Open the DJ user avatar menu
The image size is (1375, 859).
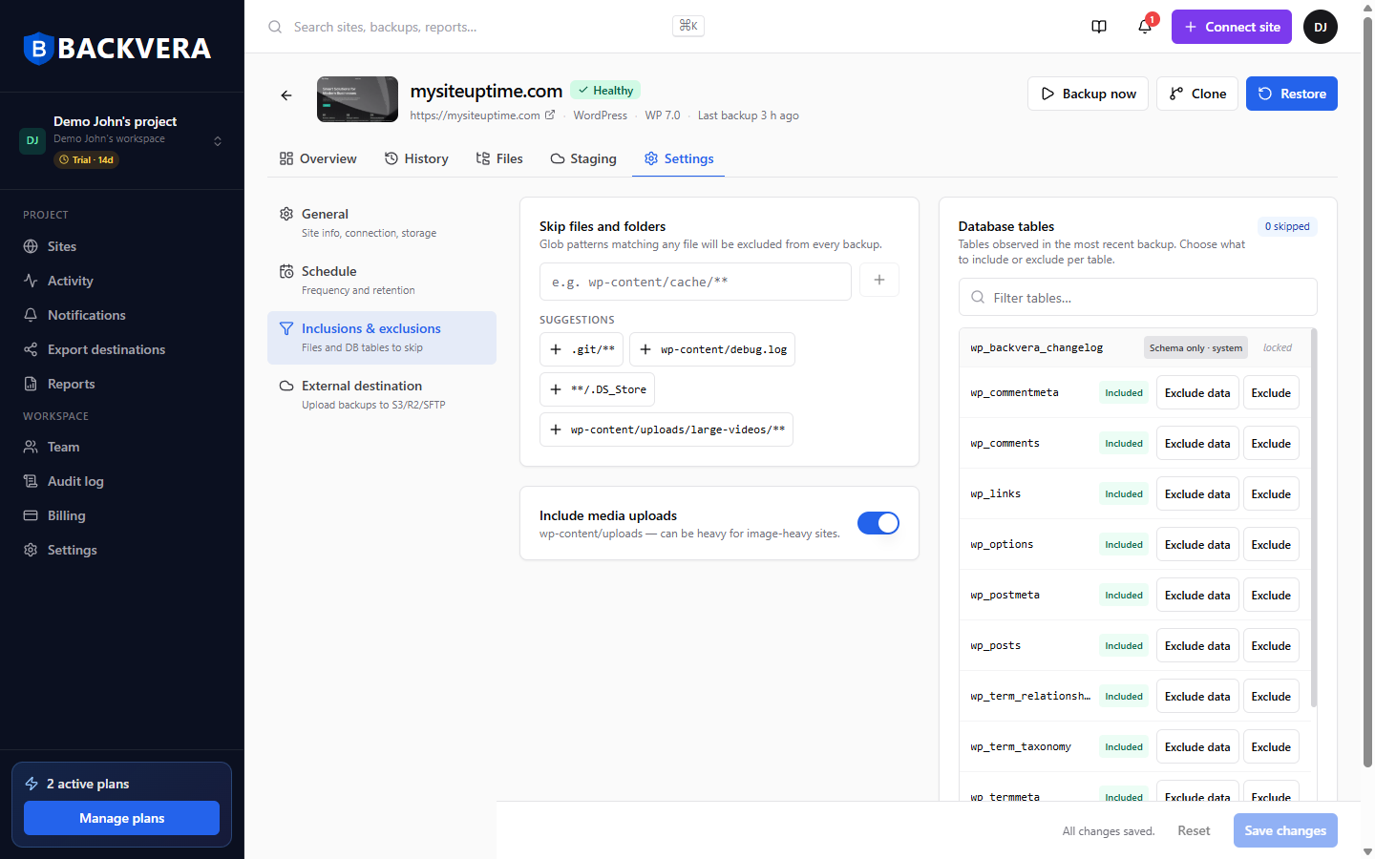tap(1321, 27)
